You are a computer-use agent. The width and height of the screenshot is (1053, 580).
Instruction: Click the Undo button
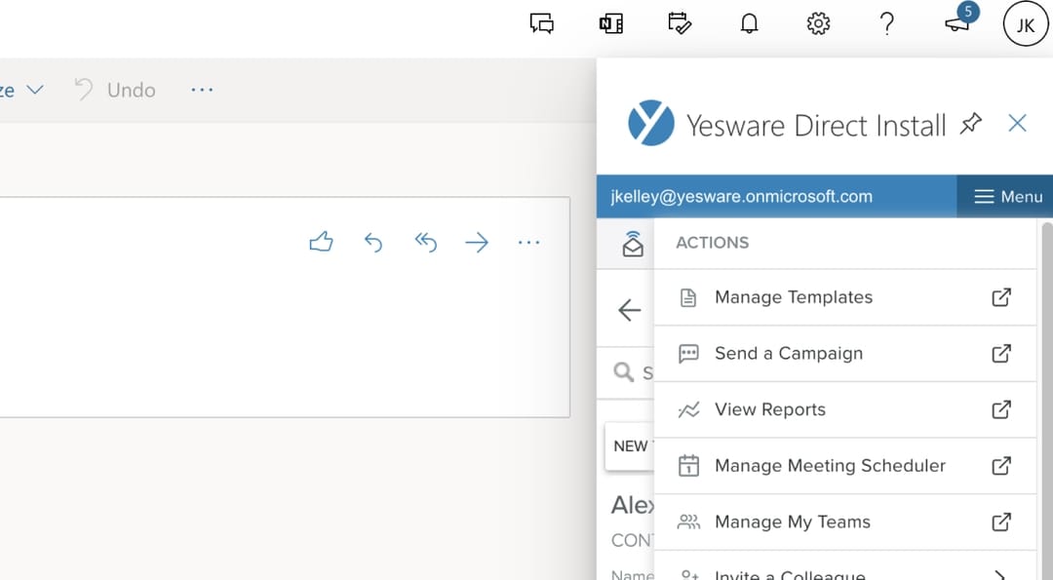115,89
